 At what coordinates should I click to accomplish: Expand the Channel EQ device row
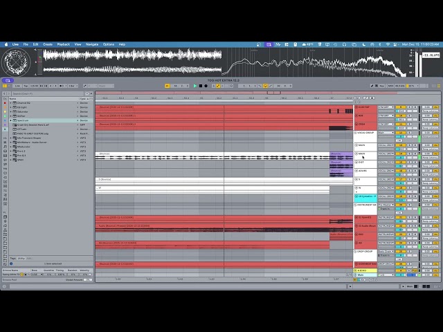click(x=11, y=103)
